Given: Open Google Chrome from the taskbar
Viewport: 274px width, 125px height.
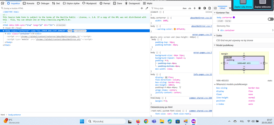Looking at the screenshot, I should (146, 121).
